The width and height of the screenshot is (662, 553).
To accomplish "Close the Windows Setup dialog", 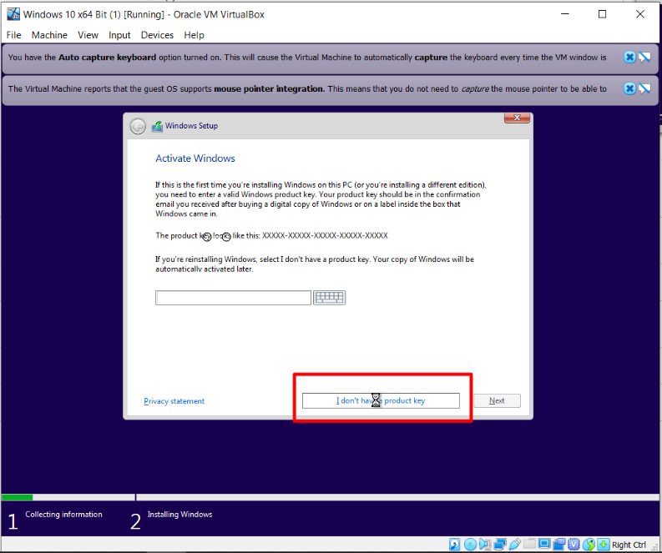I will point(517,118).
